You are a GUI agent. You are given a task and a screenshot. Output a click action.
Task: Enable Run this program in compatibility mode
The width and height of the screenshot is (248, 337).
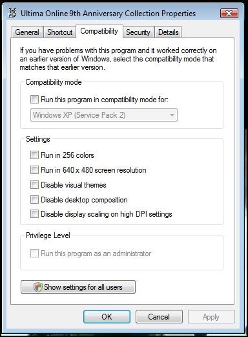point(34,100)
